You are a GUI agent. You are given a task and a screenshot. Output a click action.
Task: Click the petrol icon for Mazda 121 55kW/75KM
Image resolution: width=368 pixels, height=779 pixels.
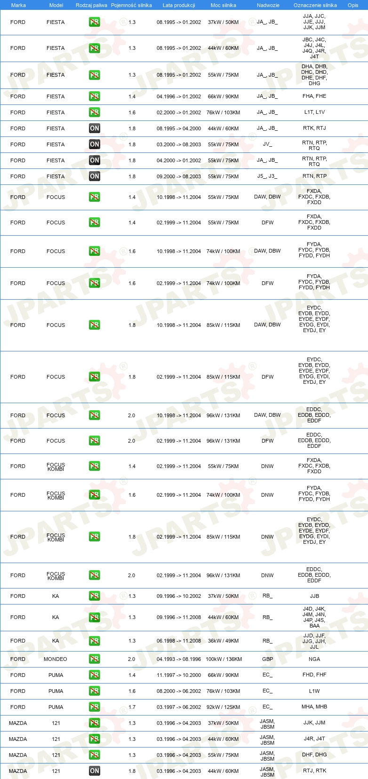coord(95,755)
